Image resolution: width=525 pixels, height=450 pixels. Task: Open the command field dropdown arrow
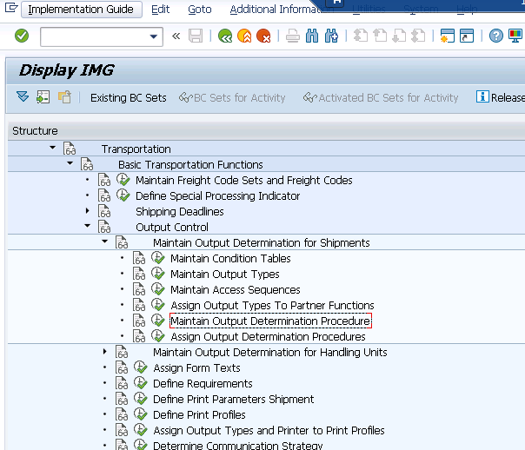pyautogui.click(x=155, y=36)
